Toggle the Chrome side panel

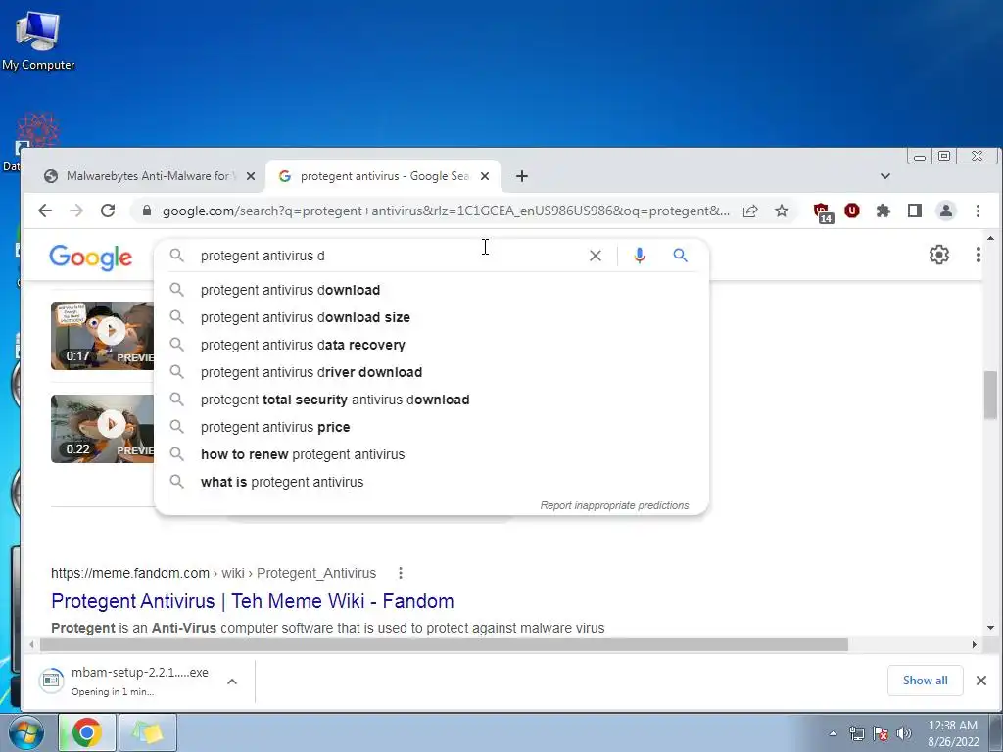[915, 211]
